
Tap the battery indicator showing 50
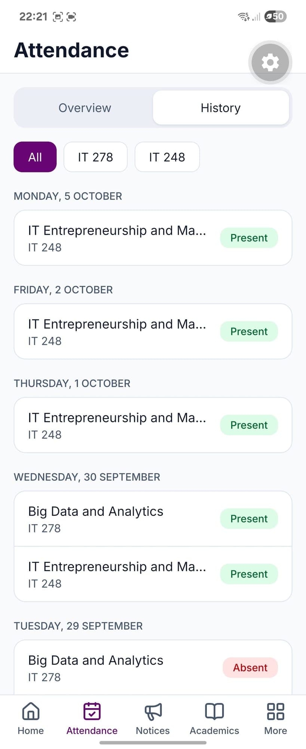tap(275, 16)
